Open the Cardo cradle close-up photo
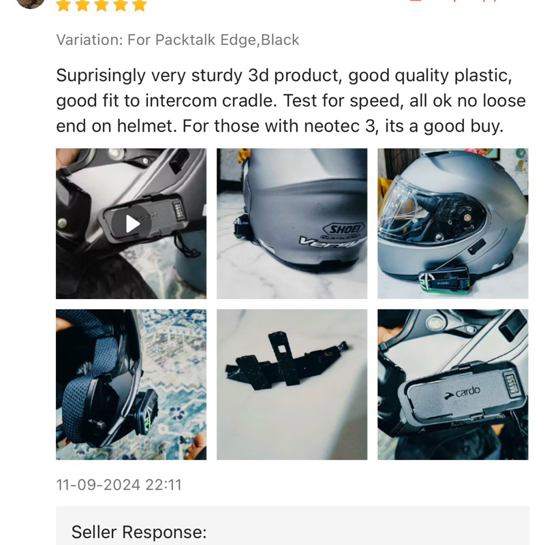Viewport: 545px width, 545px height. 453,384
